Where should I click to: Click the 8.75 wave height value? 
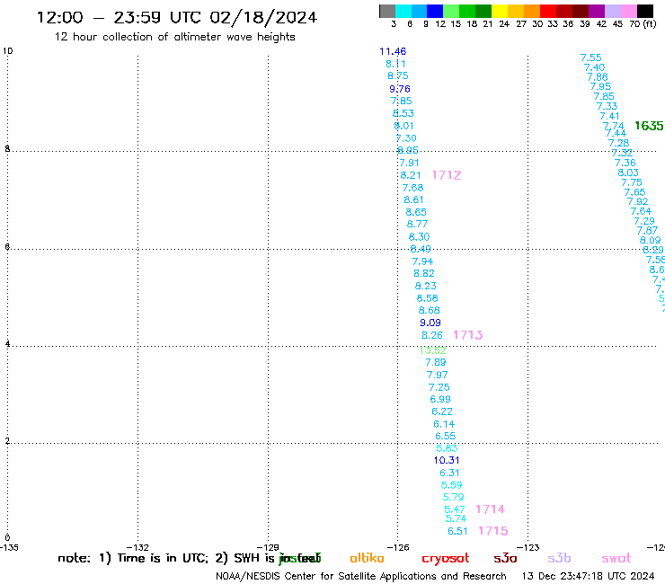(398, 75)
